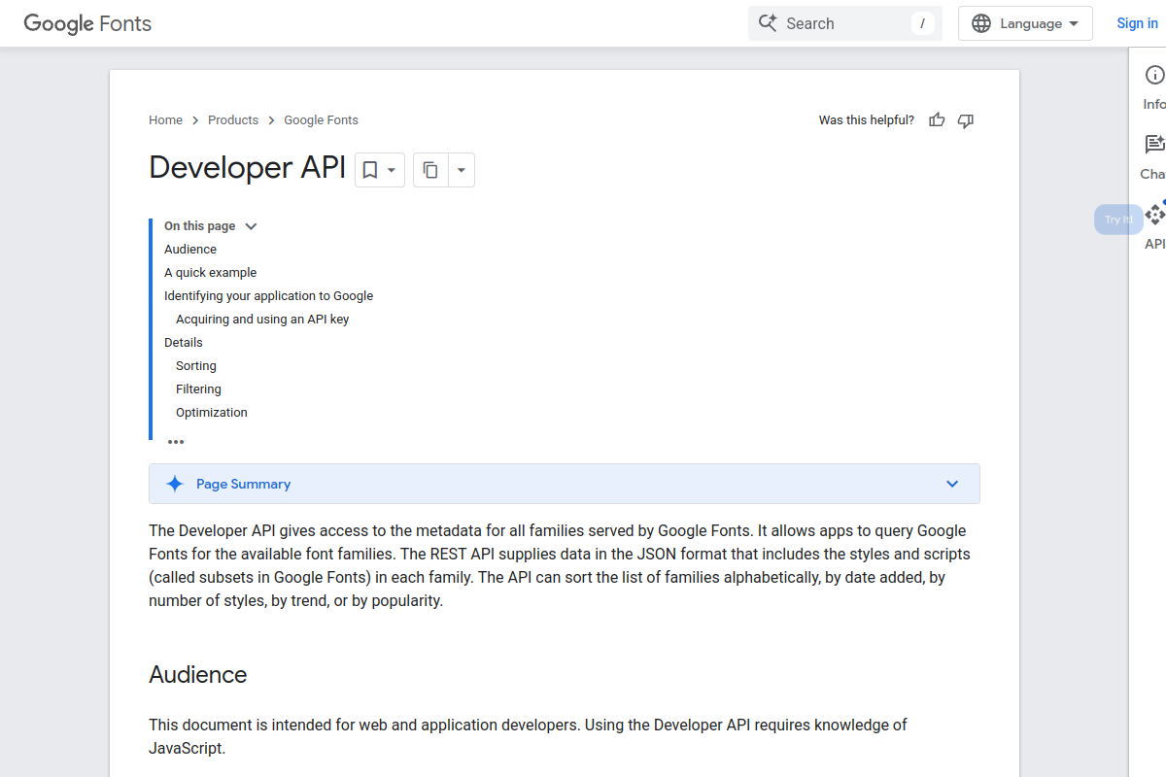The height and width of the screenshot is (777, 1166).
Task: Jump to Optimization section
Action: pos(212,413)
